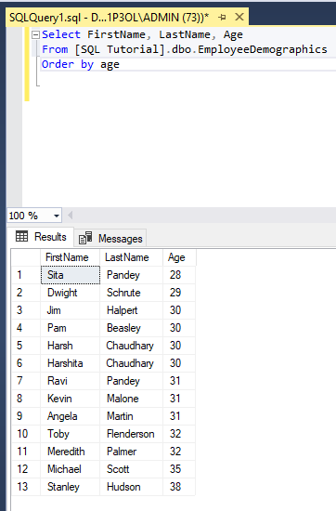Click the Results grid icon
The width and height of the screenshot is (336, 511).
[22, 236]
